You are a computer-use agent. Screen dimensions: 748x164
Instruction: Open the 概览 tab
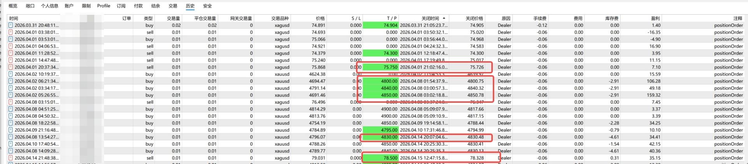pyautogui.click(x=13, y=6)
